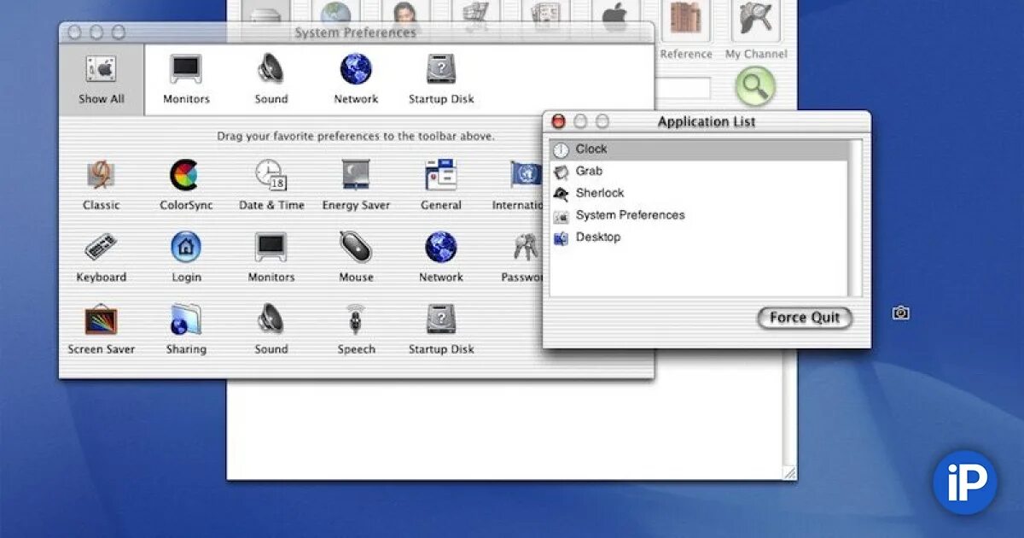Select Grab in the Application List
This screenshot has width=1024, height=538.
pos(699,172)
